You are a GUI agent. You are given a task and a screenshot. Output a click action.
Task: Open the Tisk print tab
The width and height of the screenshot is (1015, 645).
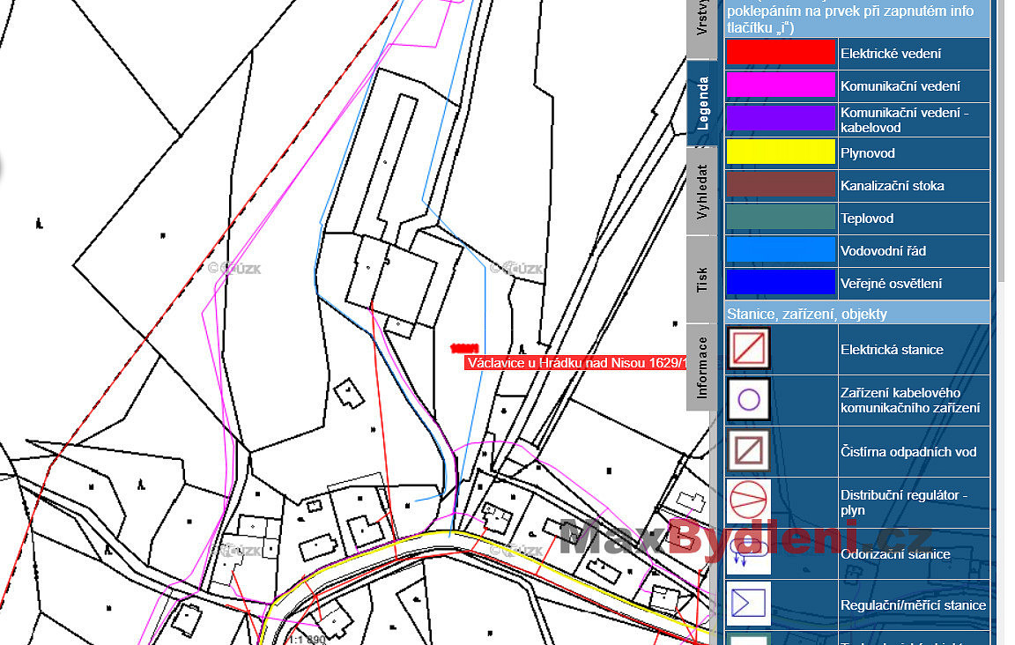pyautogui.click(x=703, y=279)
